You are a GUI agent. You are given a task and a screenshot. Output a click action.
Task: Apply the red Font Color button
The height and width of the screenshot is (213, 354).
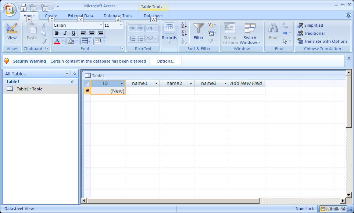coord(57,41)
